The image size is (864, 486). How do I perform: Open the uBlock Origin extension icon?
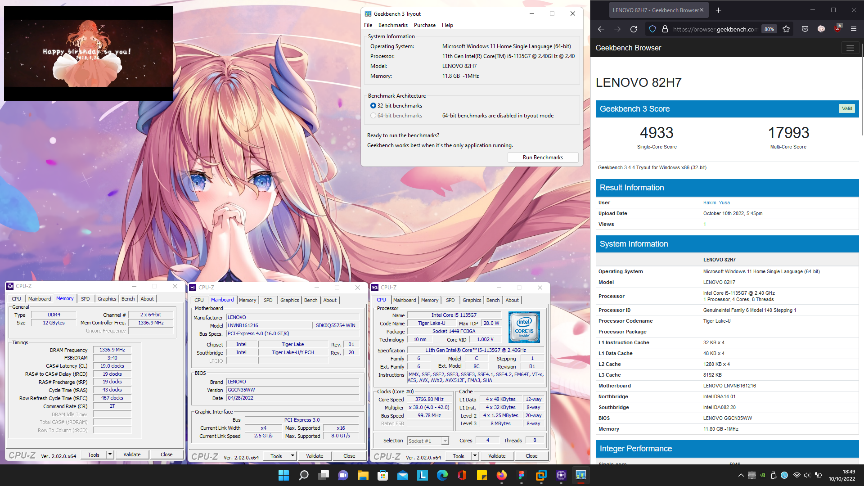coord(837,28)
